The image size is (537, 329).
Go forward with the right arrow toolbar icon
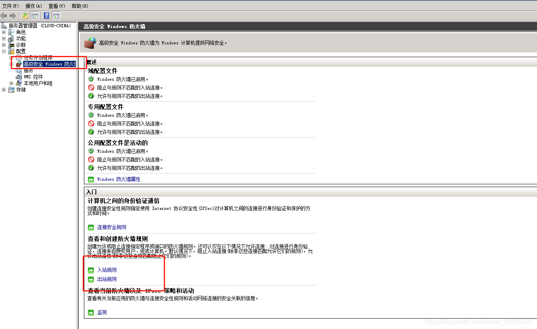[x=13, y=16]
